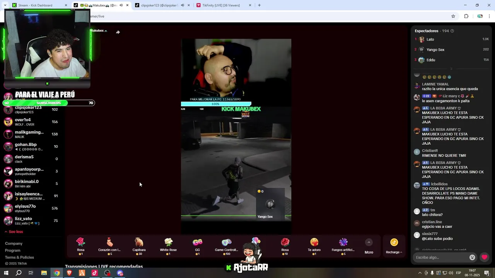Open Brave browser from the taskbar
495x278 pixels.
69,273
